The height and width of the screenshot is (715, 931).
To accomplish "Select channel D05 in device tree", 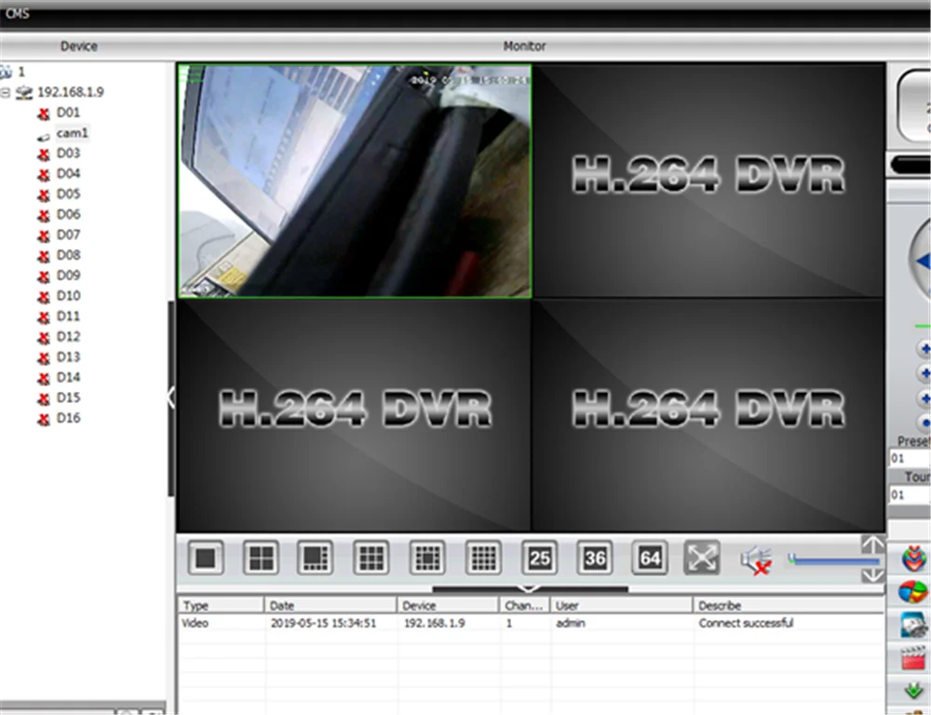I will point(68,195).
